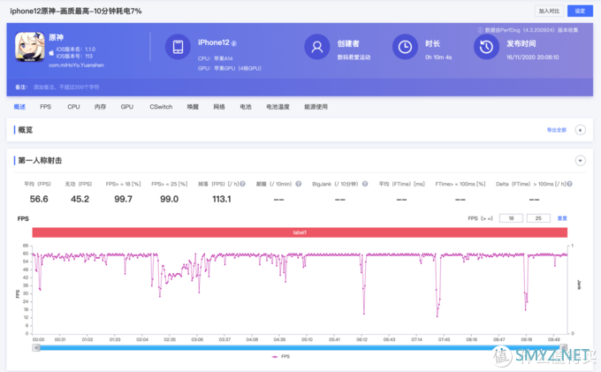Click export all link (导出全部)
Viewport: 601px width, 372px height.
coord(557,130)
